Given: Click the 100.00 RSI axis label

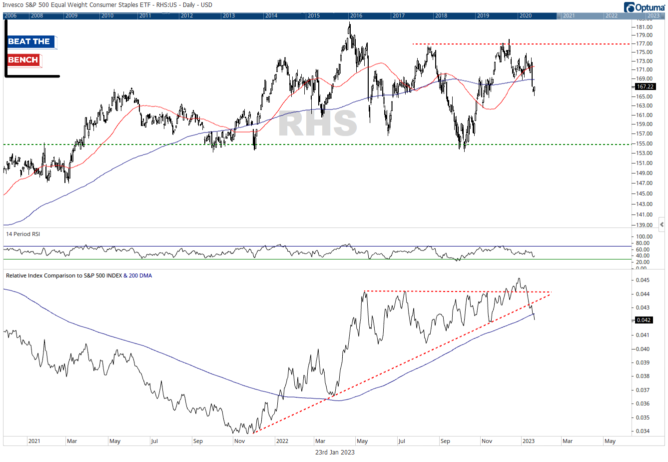Looking at the screenshot, I should coord(645,236).
